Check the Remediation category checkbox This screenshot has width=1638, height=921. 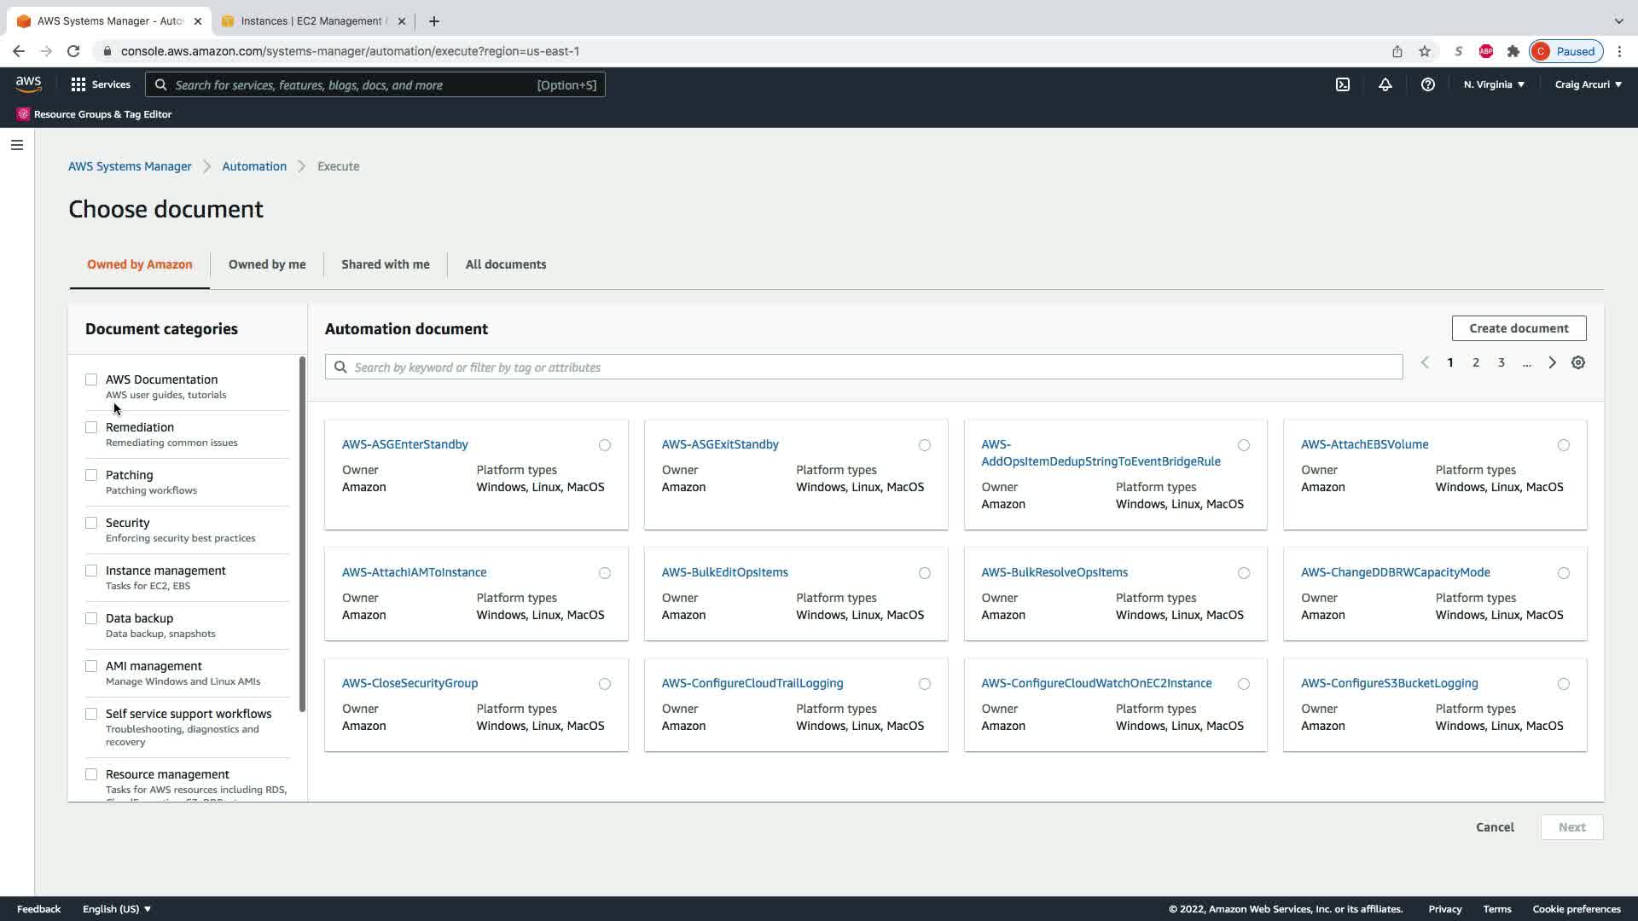[x=91, y=427]
